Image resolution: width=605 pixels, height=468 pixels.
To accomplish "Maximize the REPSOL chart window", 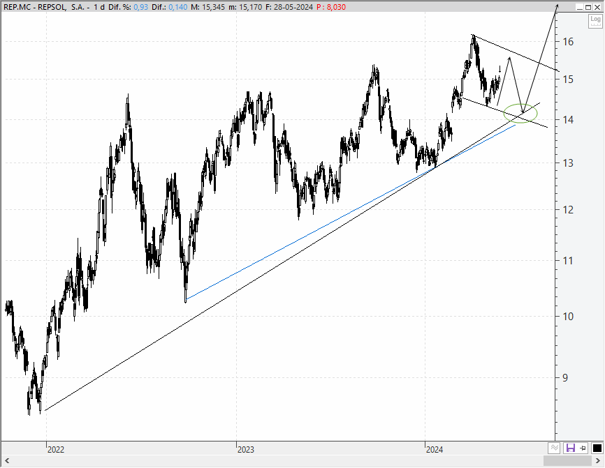I will click(x=588, y=7).
